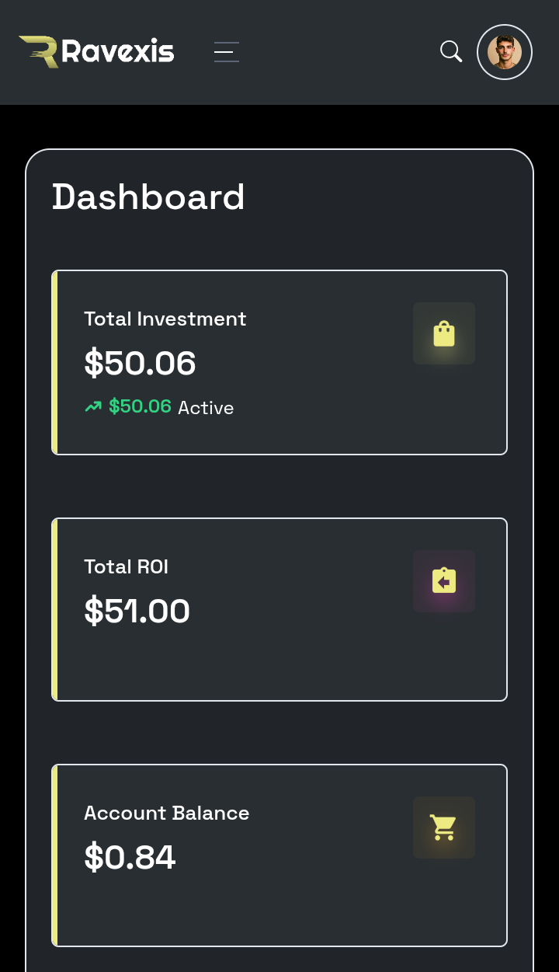Click the search magnifier icon
Screen dimensions: 559x972
(451, 52)
